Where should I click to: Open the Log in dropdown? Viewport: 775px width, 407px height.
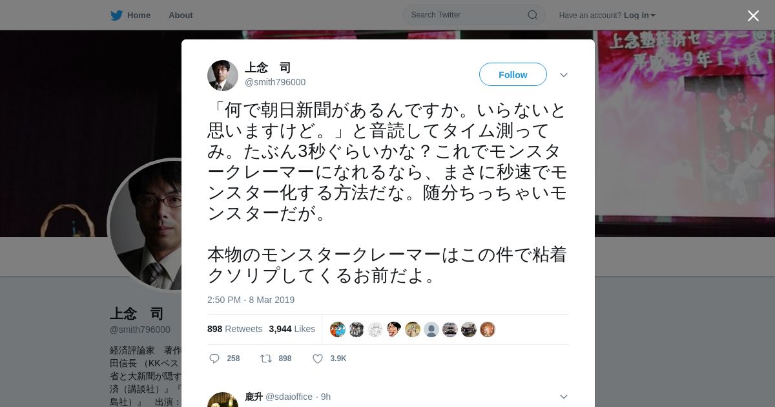pos(639,16)
